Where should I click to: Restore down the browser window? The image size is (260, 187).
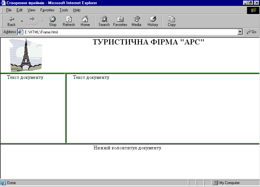coord(251,3)
